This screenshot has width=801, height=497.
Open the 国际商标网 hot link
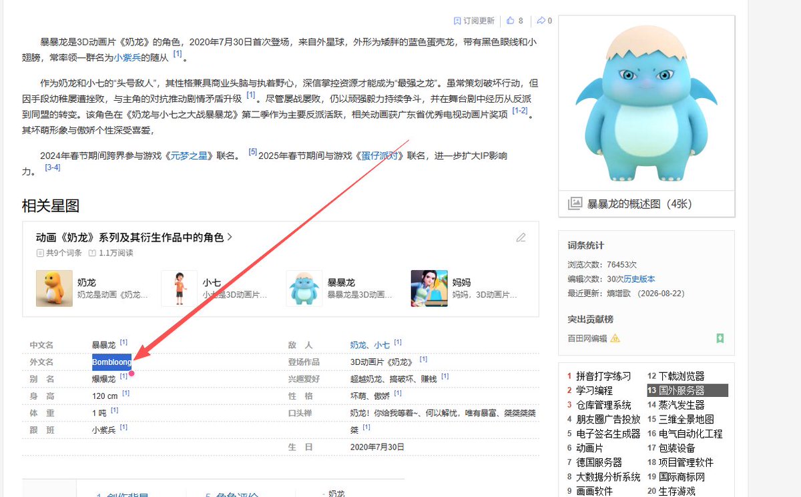pyautogui.click(x=682, y=477)
